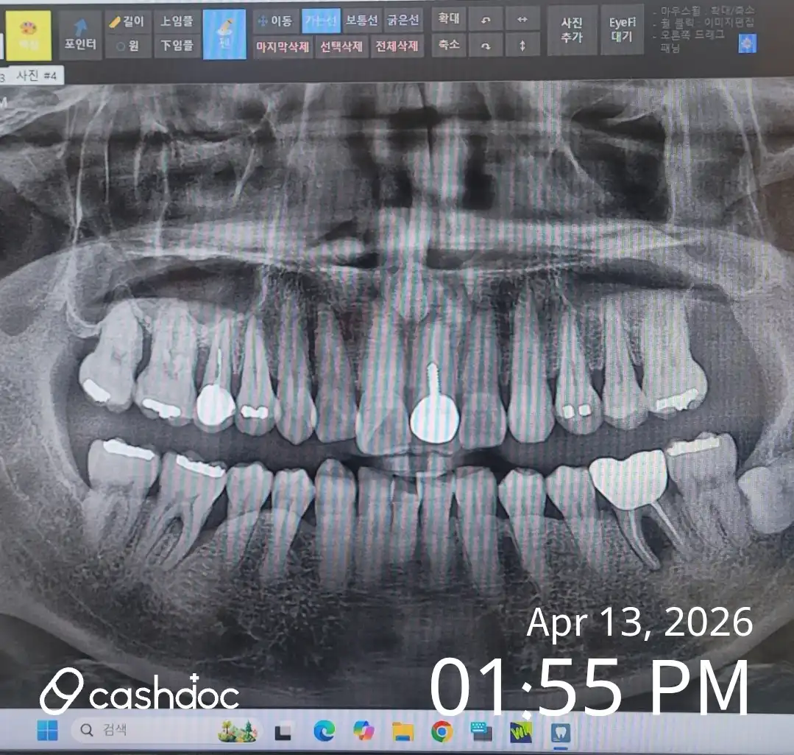
Task: Open Chrome from the Windows taskbar
Action: 442,731
